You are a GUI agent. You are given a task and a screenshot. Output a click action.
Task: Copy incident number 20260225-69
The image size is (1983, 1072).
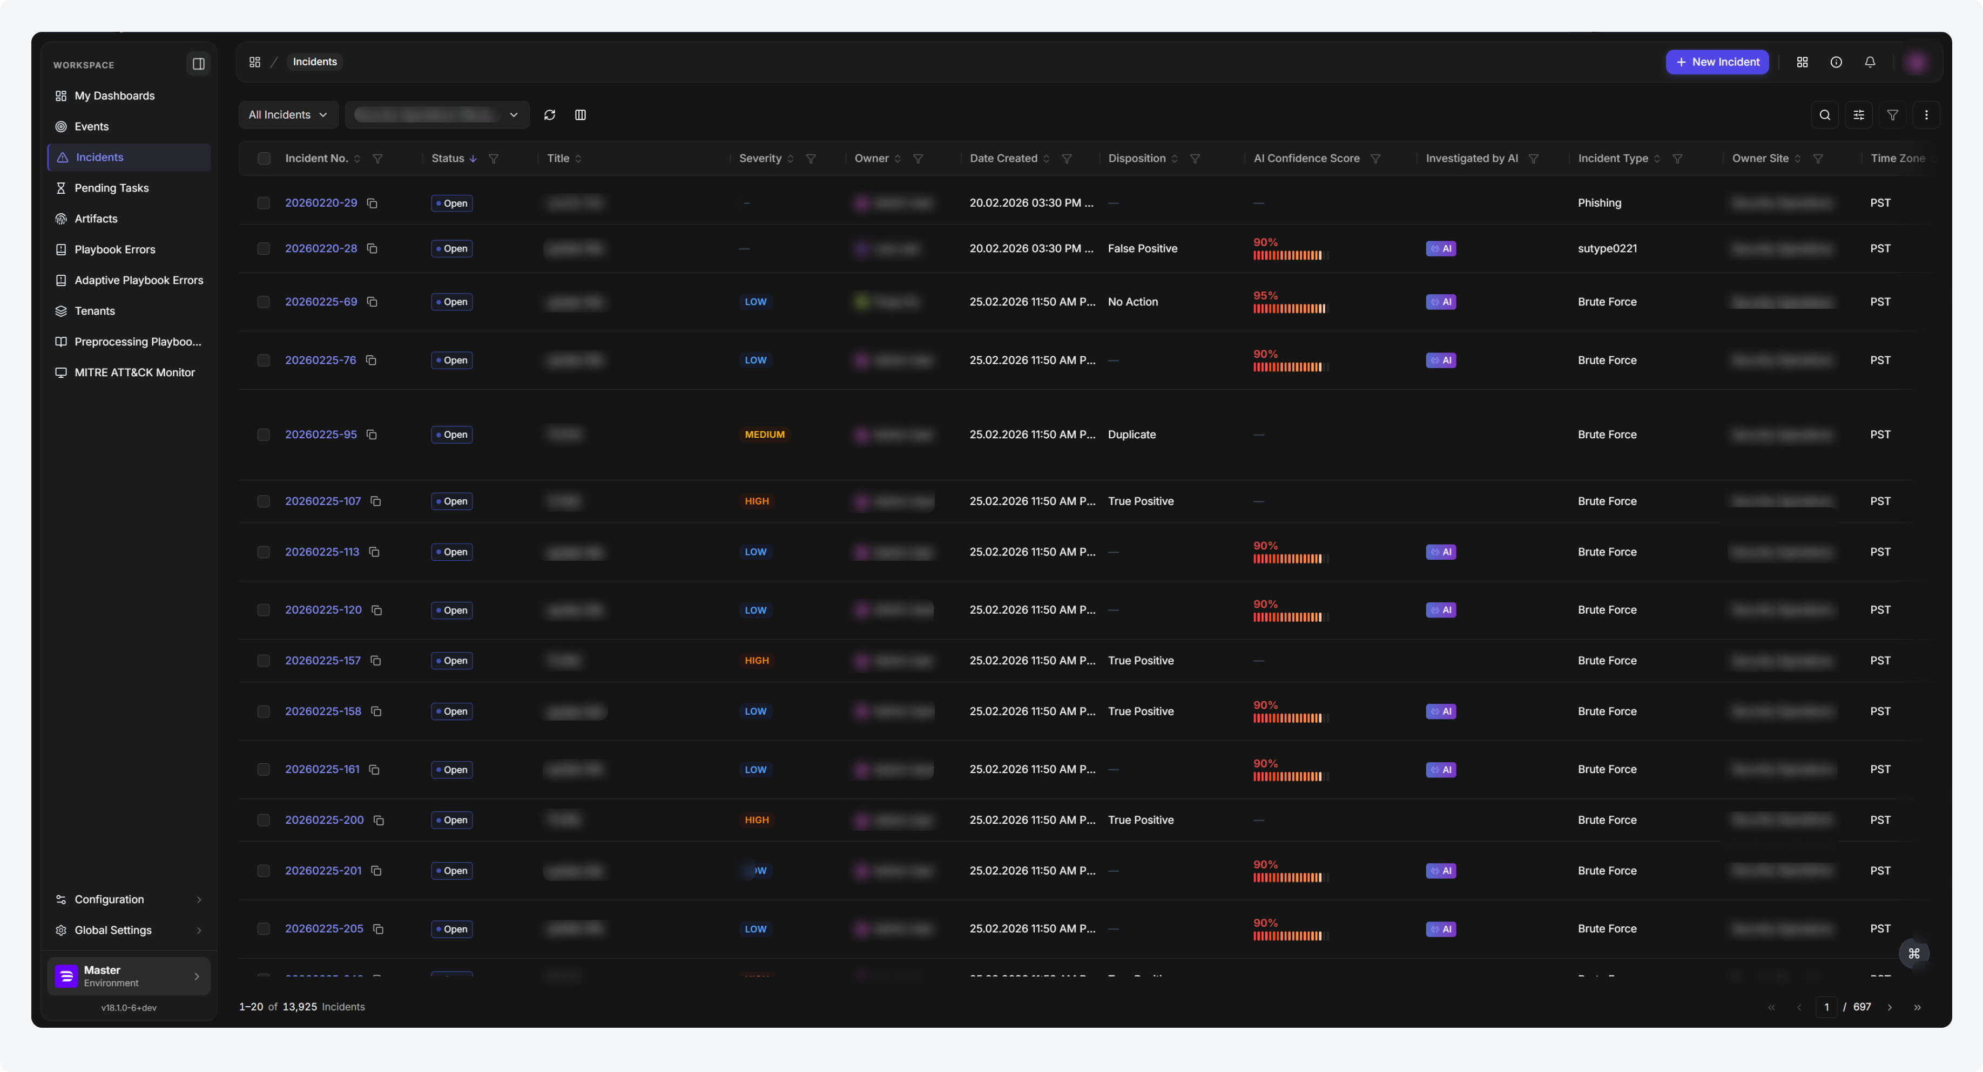point(372,302)
